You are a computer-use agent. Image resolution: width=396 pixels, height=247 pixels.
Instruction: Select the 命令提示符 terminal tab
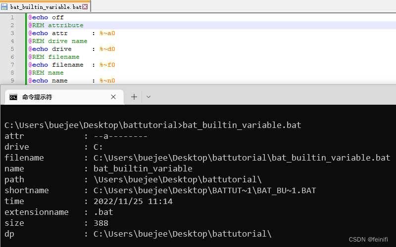[x=64, y=97]
